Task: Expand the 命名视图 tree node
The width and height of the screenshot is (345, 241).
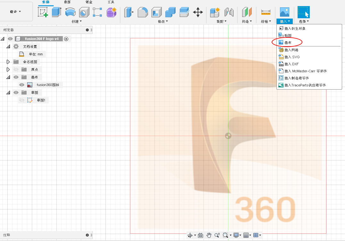Action: click(8, 62)
